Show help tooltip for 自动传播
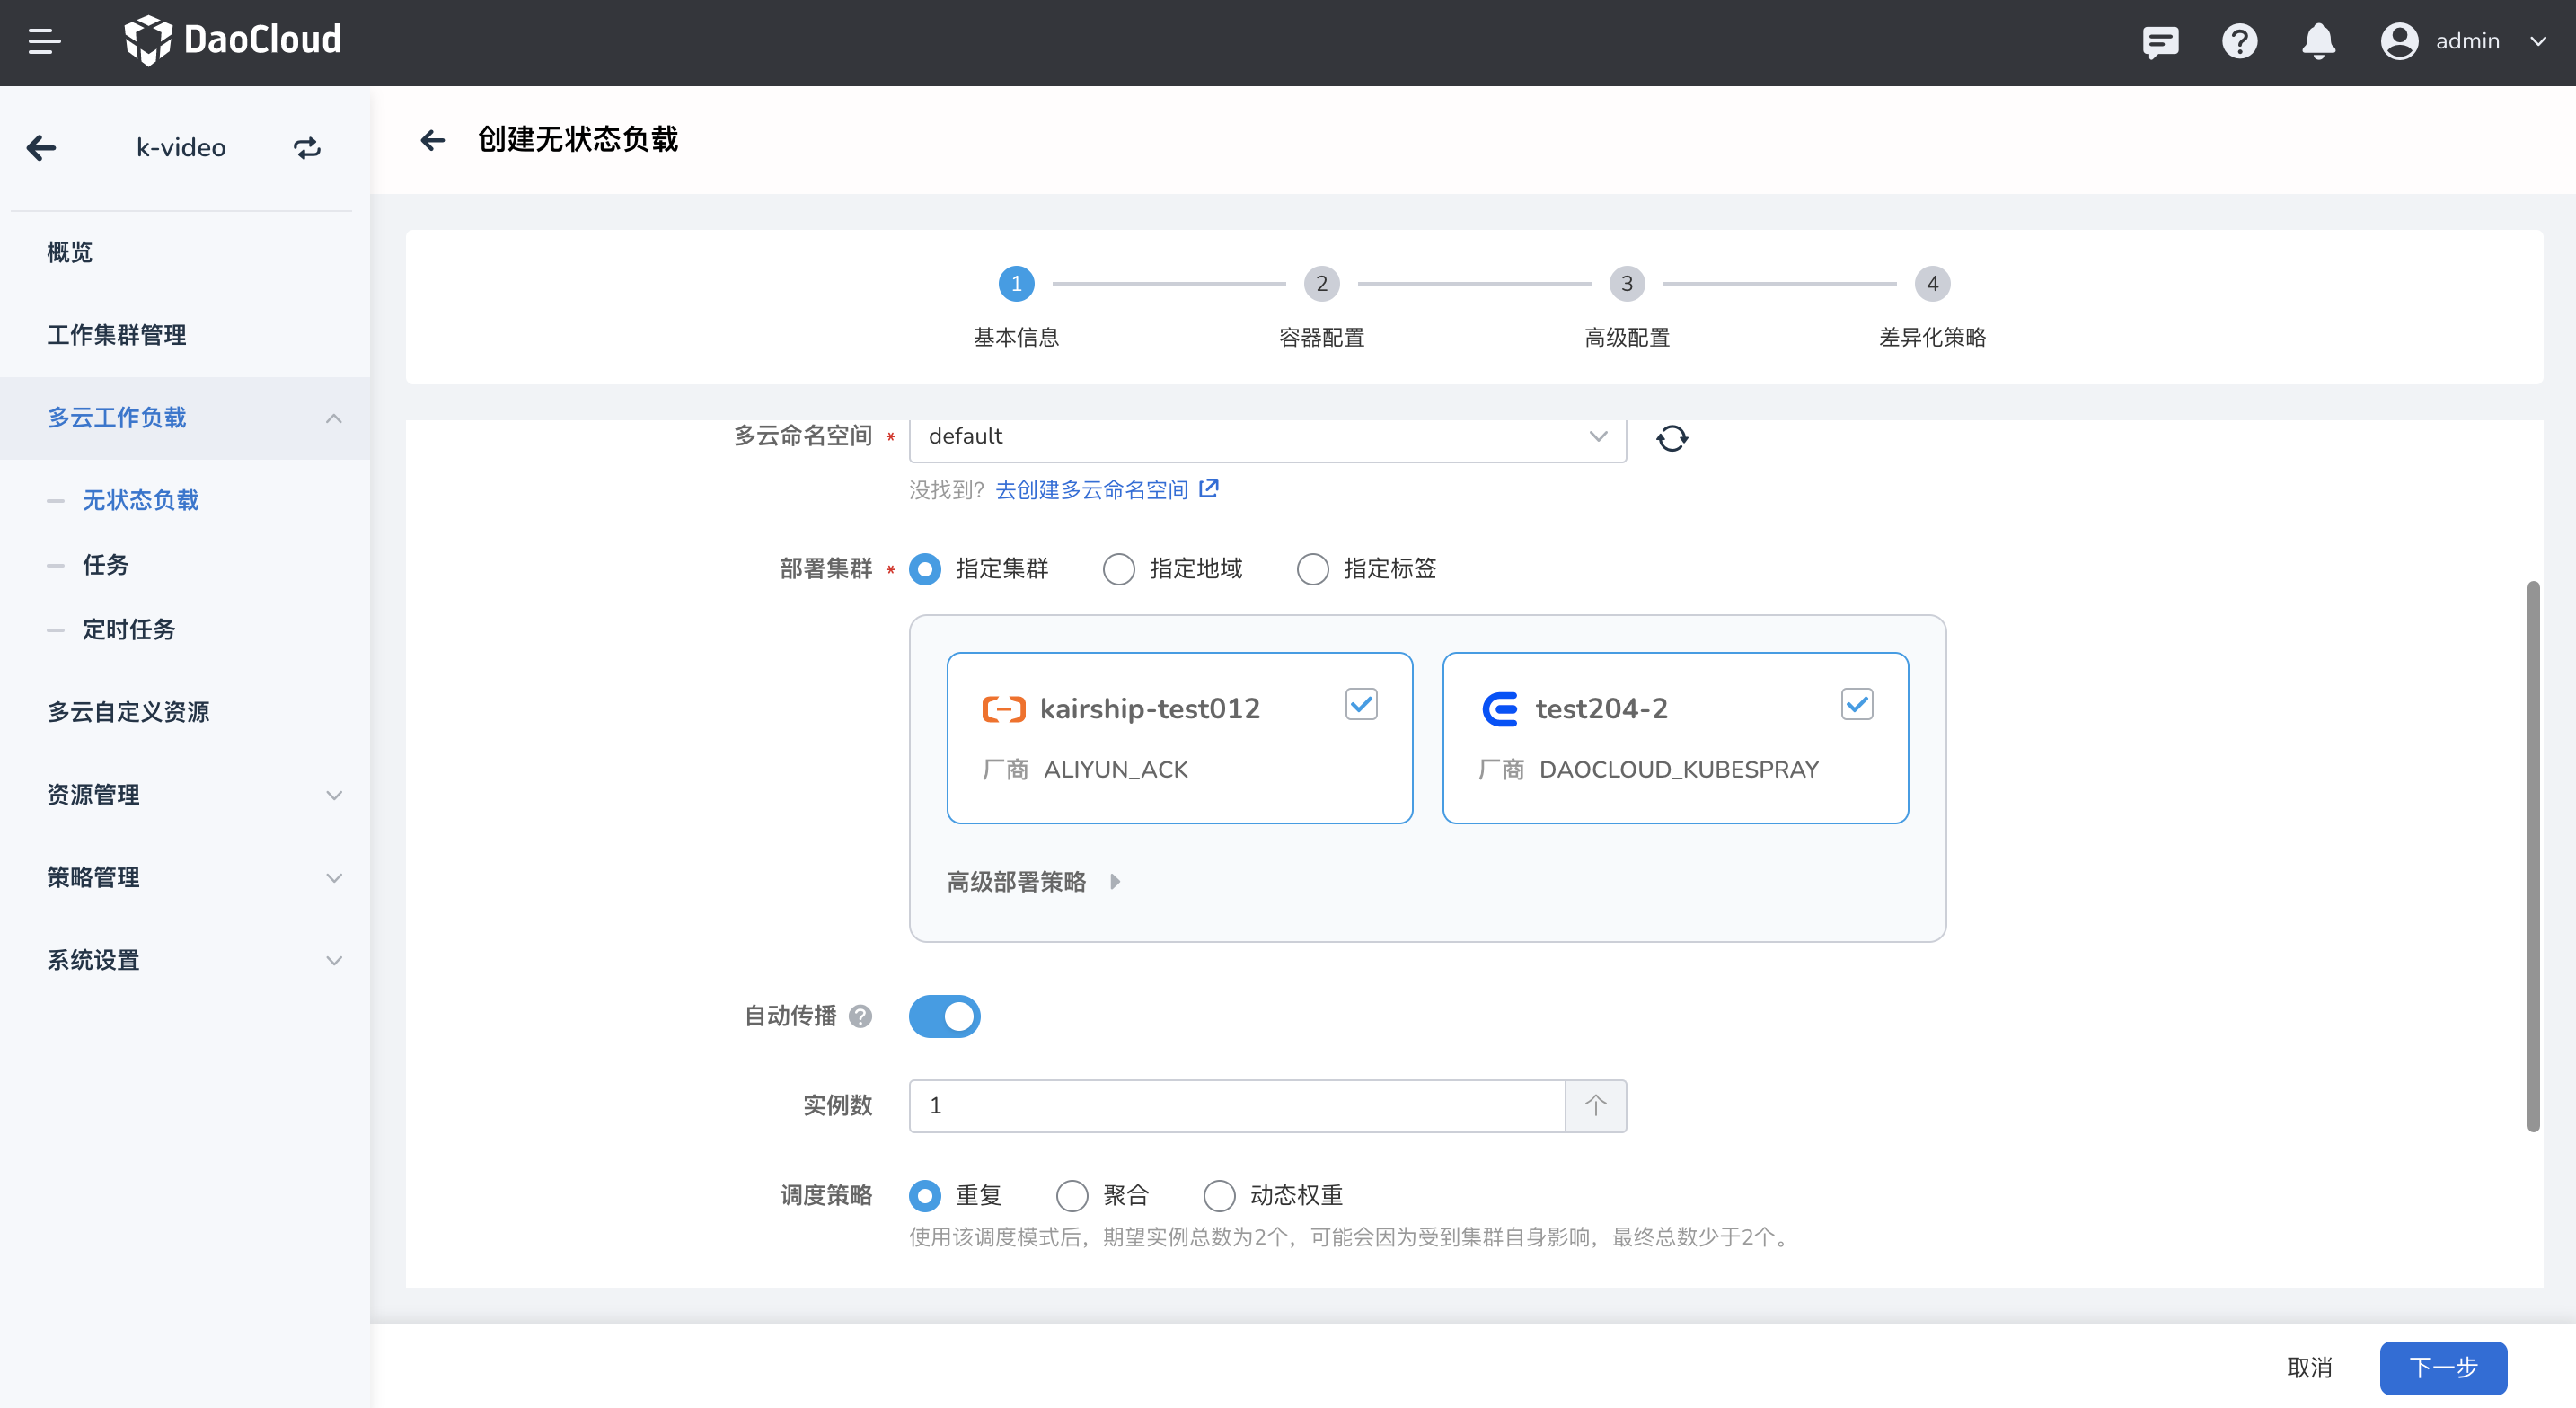The image size is (2576, 1408). click(860, 1016)
